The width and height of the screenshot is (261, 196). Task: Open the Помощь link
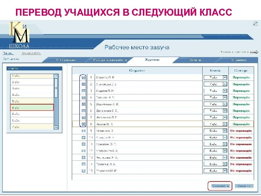tap(8, 53)
